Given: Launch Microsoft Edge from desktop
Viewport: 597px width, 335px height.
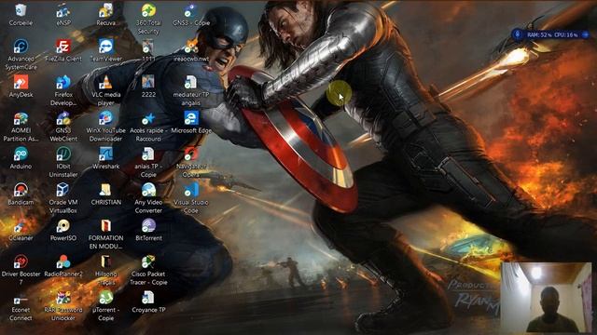Looking at the screenshot, I should [191, 118].
